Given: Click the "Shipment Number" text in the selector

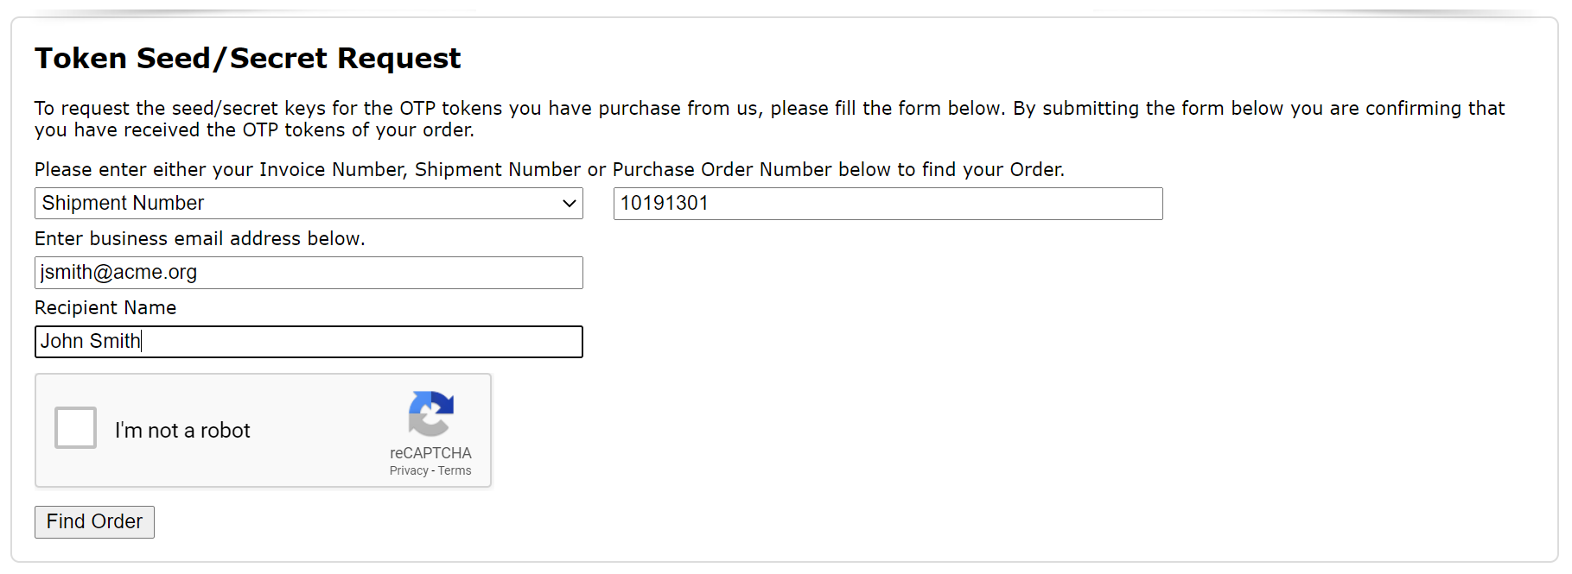Looking at the screenshot, I should pyautogui.click(x=124, y=204).
